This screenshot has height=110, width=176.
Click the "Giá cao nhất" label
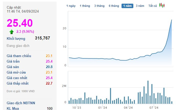point(17,78)
